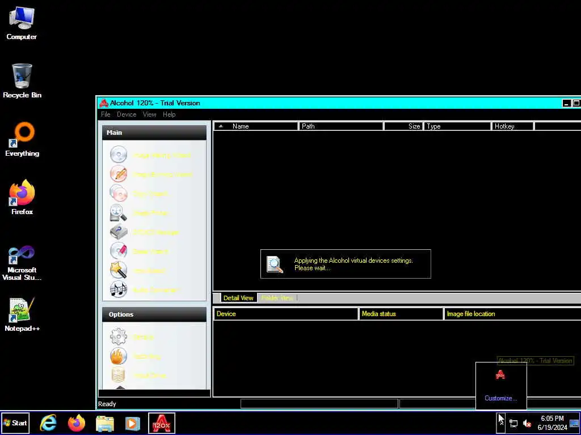Open the Start menu

tap(15, 423)
